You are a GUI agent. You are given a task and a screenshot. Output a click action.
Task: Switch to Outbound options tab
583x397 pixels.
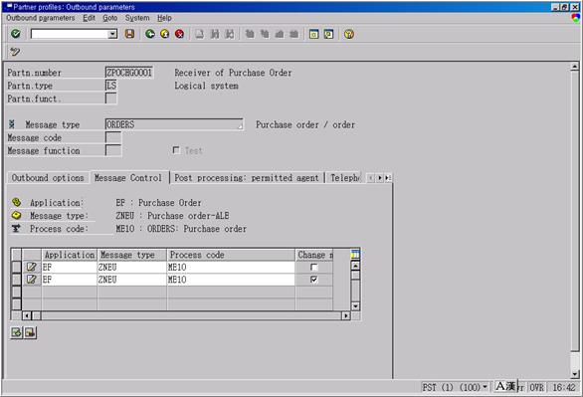coord(48,178)
